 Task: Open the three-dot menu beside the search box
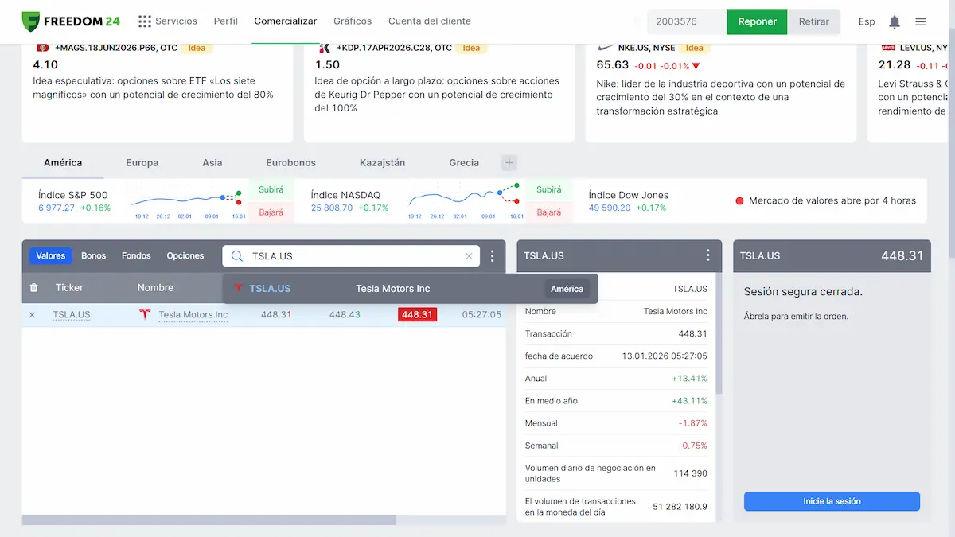pyautogui.click(x=493, y=256)
